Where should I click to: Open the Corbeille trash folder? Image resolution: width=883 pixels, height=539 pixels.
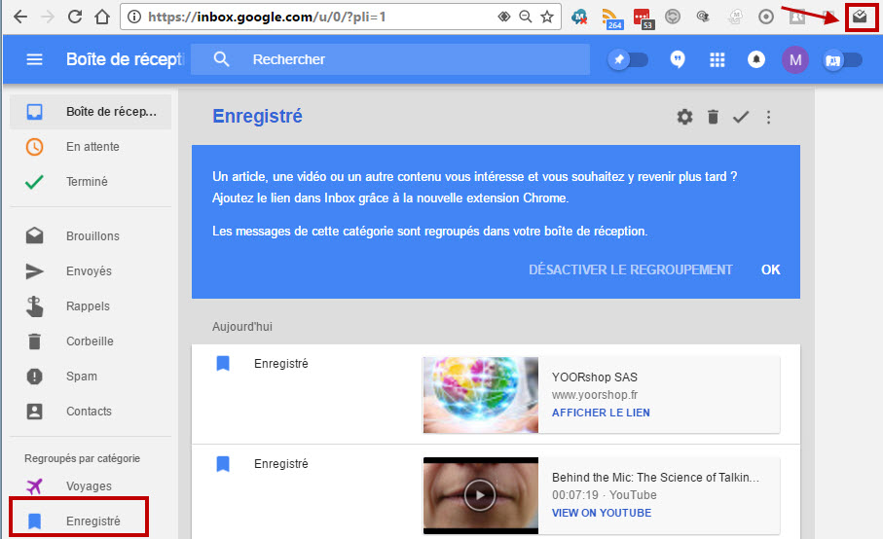click(x=91, y=341)
